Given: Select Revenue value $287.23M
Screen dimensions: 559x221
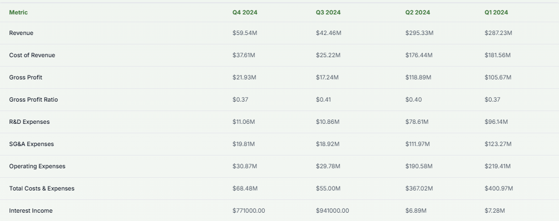Looking at the screenshot, I should (x=498, y=33).
